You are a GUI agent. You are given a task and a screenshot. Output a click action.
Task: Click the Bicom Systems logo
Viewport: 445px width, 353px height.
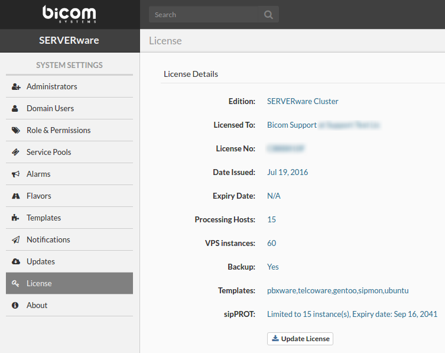(x=69, y=14)
